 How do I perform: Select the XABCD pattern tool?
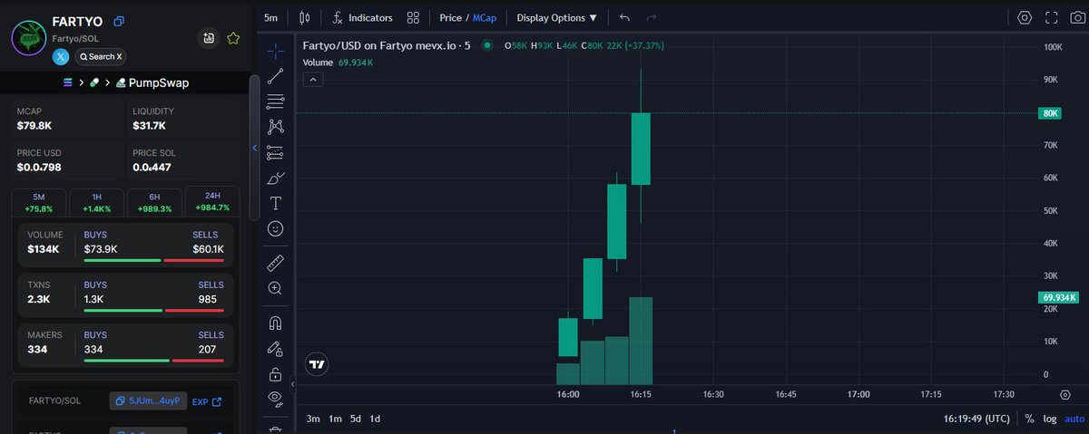276,127
